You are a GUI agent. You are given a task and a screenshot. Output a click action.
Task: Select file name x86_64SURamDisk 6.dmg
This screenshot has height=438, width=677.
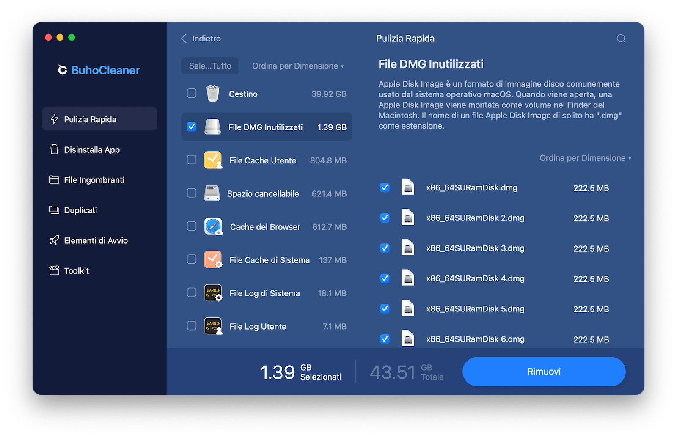tap(475, 339)
